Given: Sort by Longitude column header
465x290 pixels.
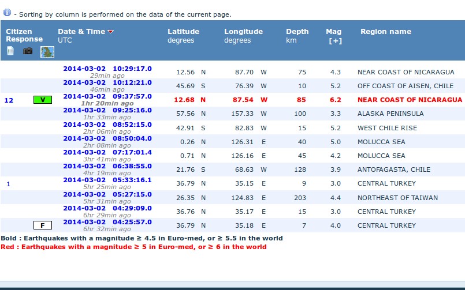Looking at the screenshot, I should (243, 32).
